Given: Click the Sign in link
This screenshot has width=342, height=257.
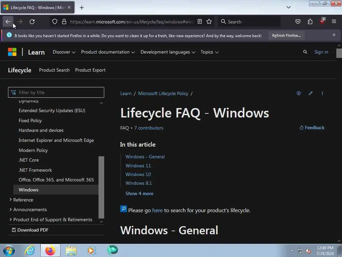Looking at the screenshot, I should 321,52.
